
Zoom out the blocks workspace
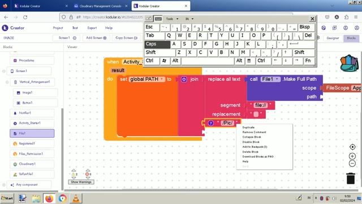click(352, 164)
